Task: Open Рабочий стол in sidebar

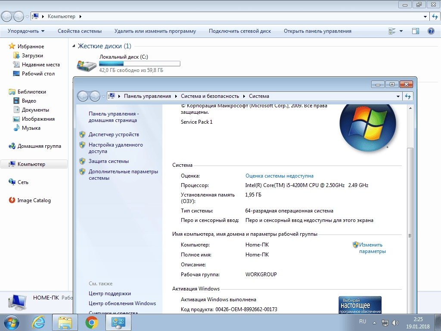Action: [38, 73]
